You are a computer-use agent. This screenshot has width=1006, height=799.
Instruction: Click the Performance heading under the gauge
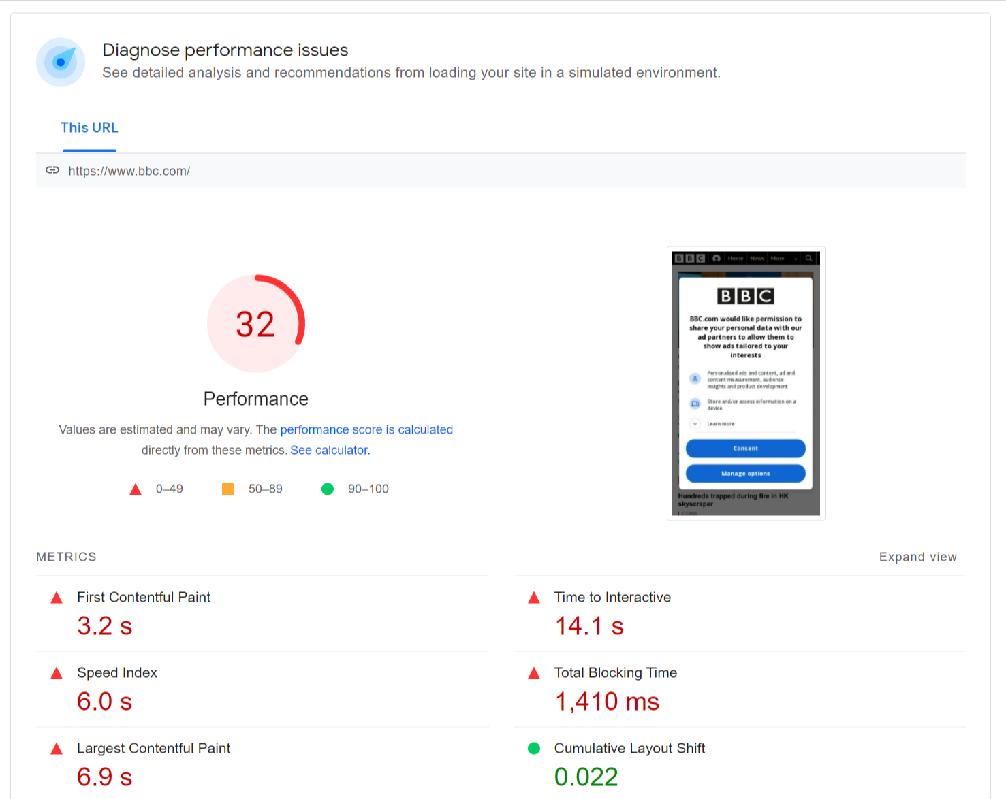(x=256, y=399)
